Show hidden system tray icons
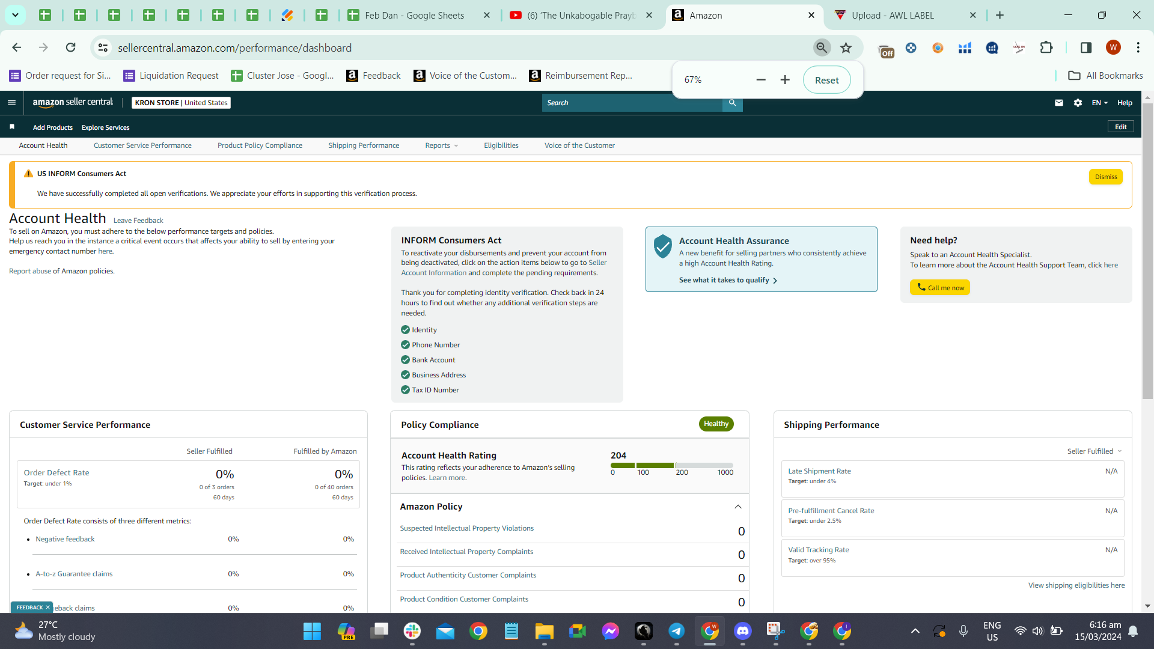 (915, 631)
